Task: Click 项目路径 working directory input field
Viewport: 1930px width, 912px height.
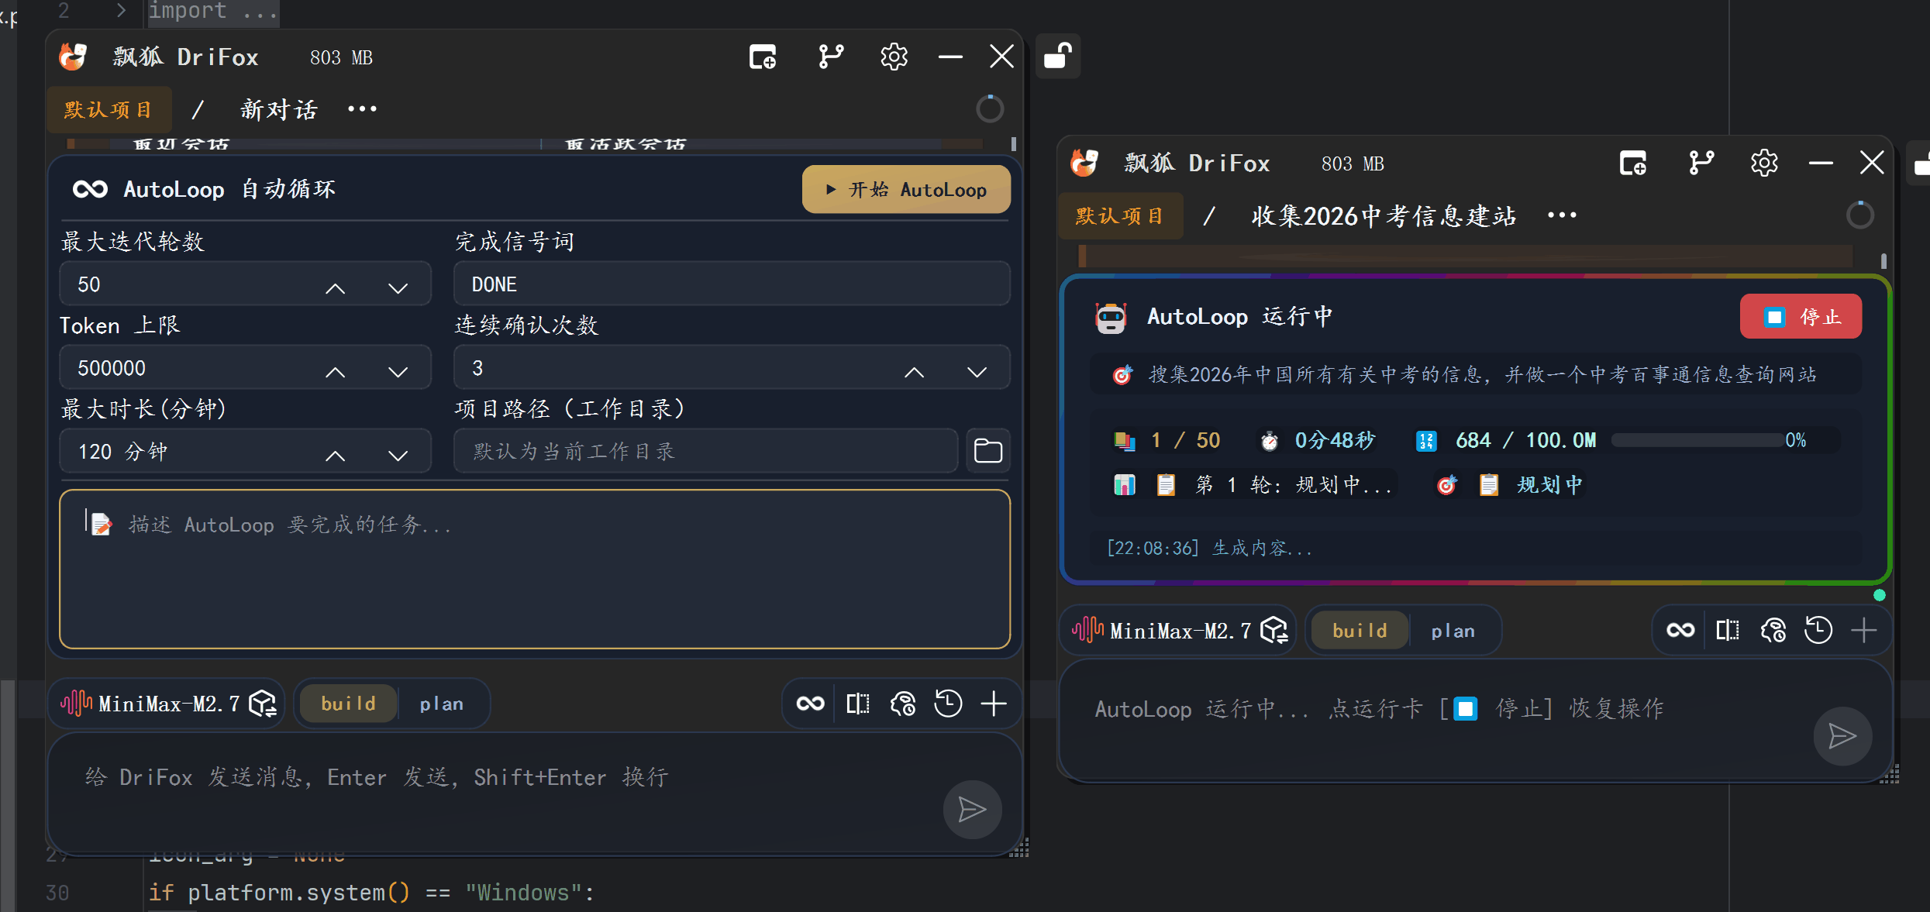Action: coord(705,451)
